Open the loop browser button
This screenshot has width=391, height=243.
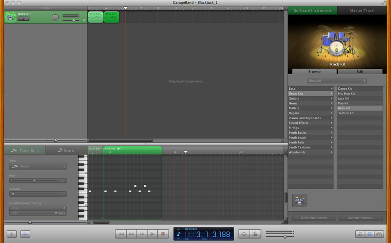[360, 234]
